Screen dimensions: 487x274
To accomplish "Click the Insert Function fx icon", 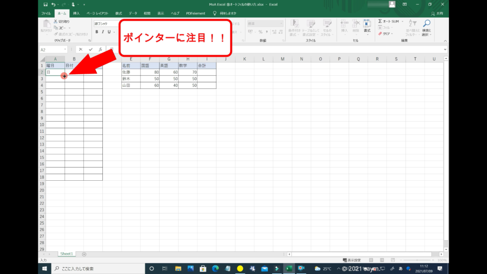I will pyautogui.click(x=100, y=49).
